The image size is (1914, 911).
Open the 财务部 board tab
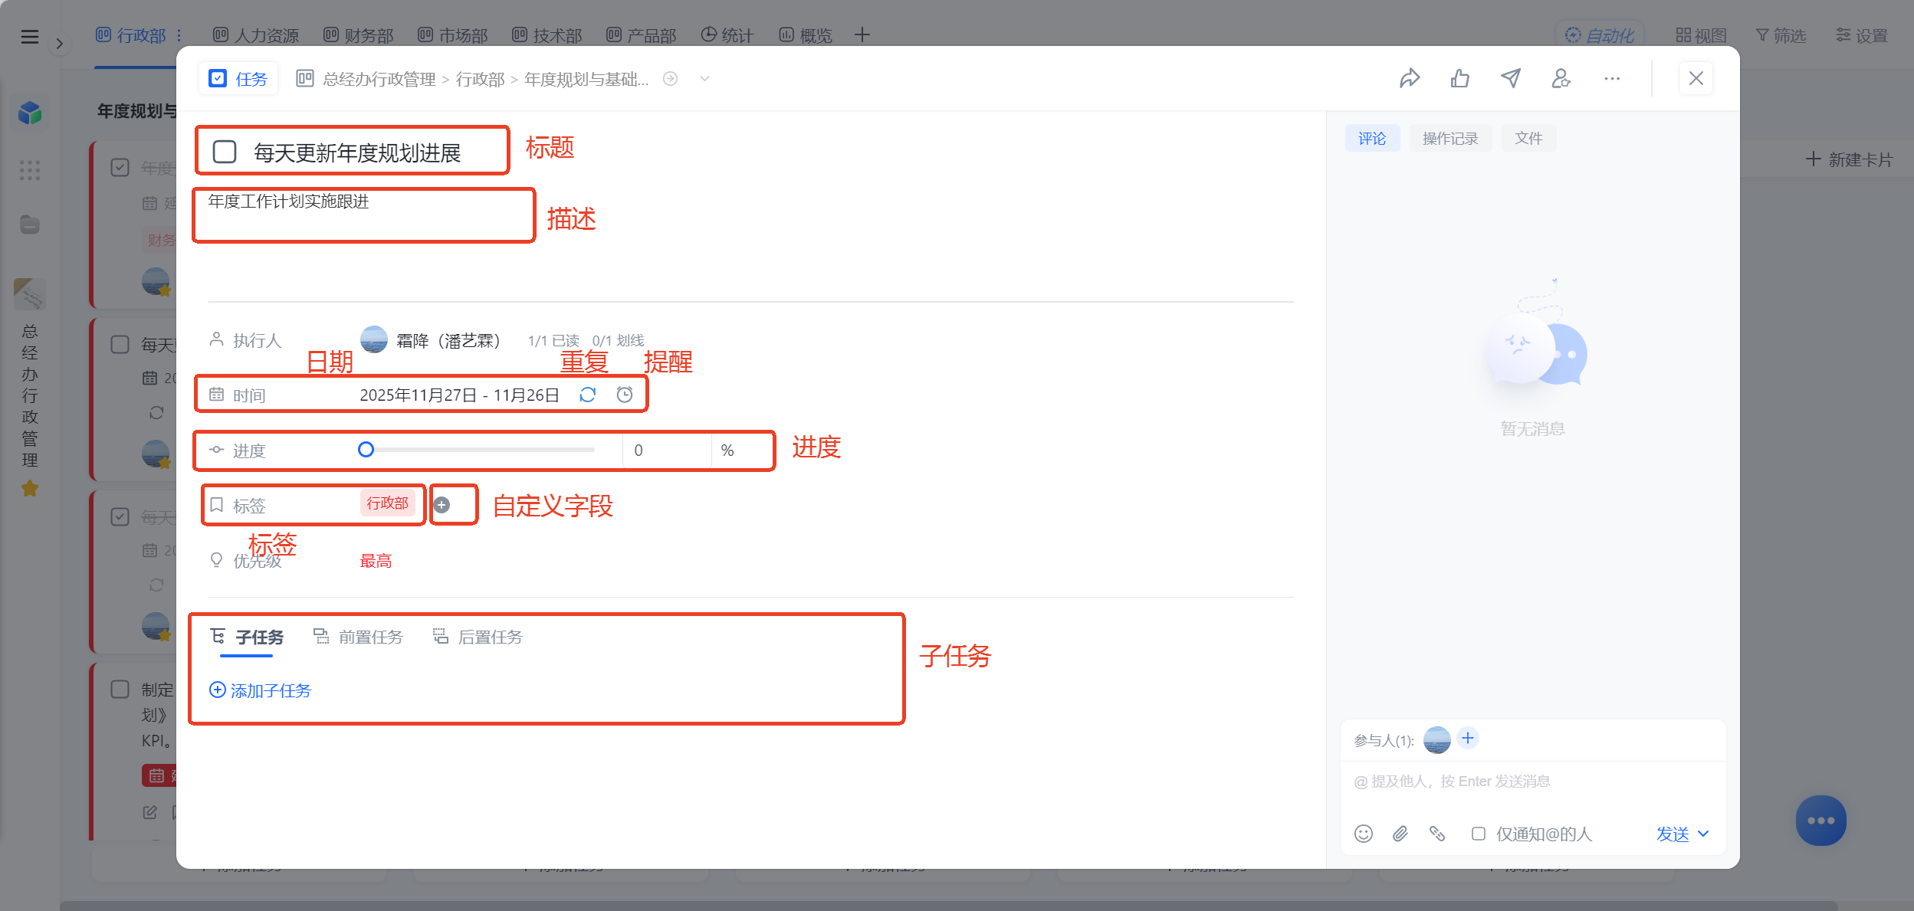pos(358,35)
